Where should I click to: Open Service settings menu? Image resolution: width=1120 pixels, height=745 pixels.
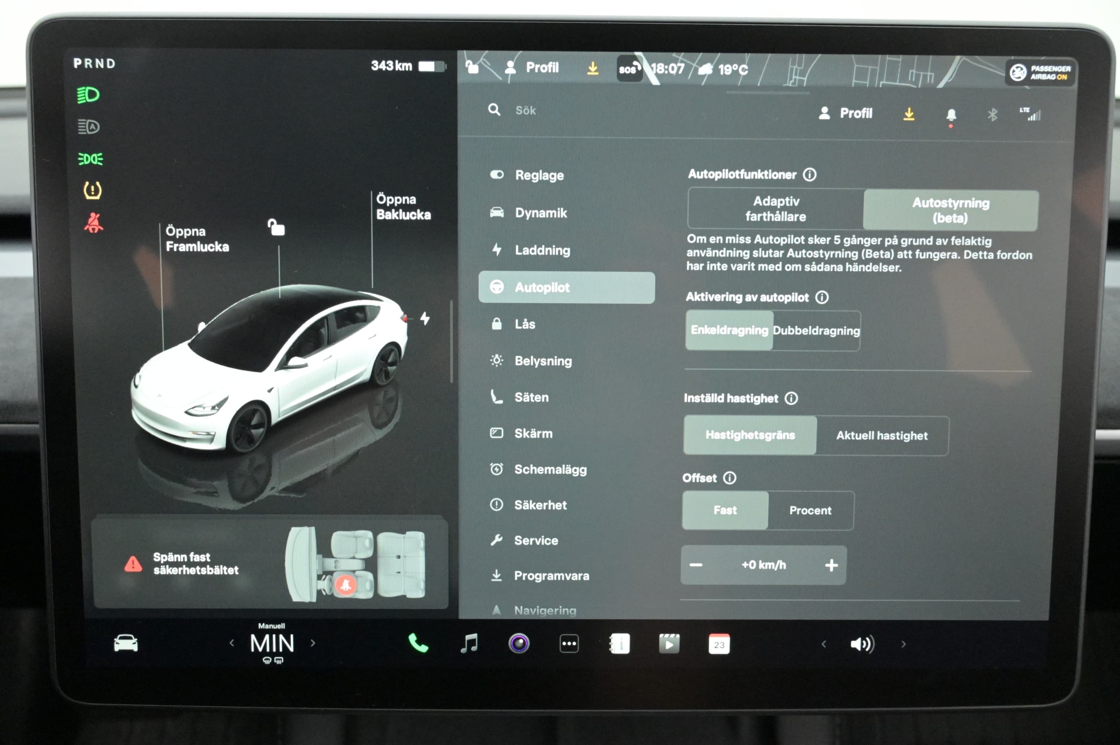coord(566,540)
